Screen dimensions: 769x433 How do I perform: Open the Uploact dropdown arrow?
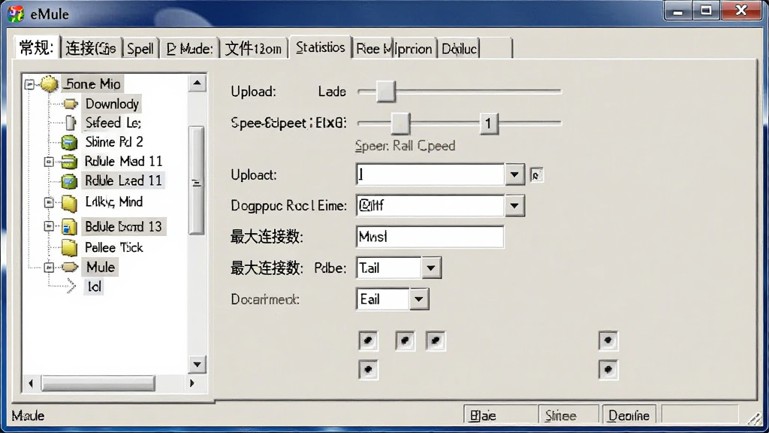point(514,174)
